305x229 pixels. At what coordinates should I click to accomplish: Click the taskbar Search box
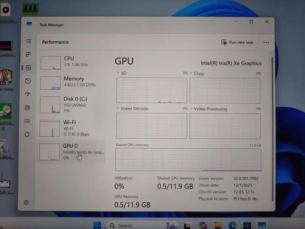(142, 225)
